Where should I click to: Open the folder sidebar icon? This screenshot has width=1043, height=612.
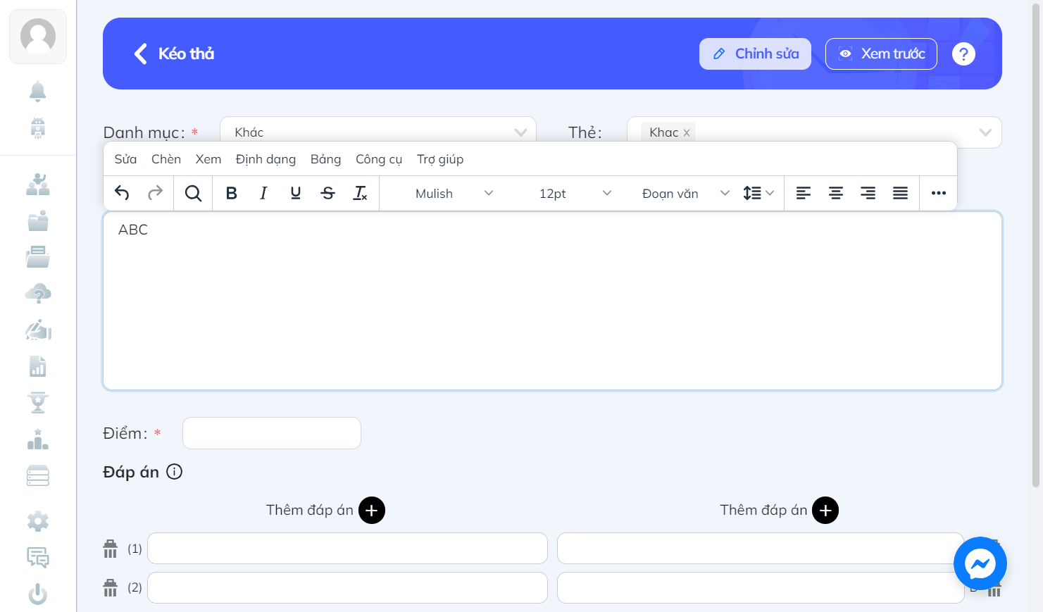tap(38, 221)
